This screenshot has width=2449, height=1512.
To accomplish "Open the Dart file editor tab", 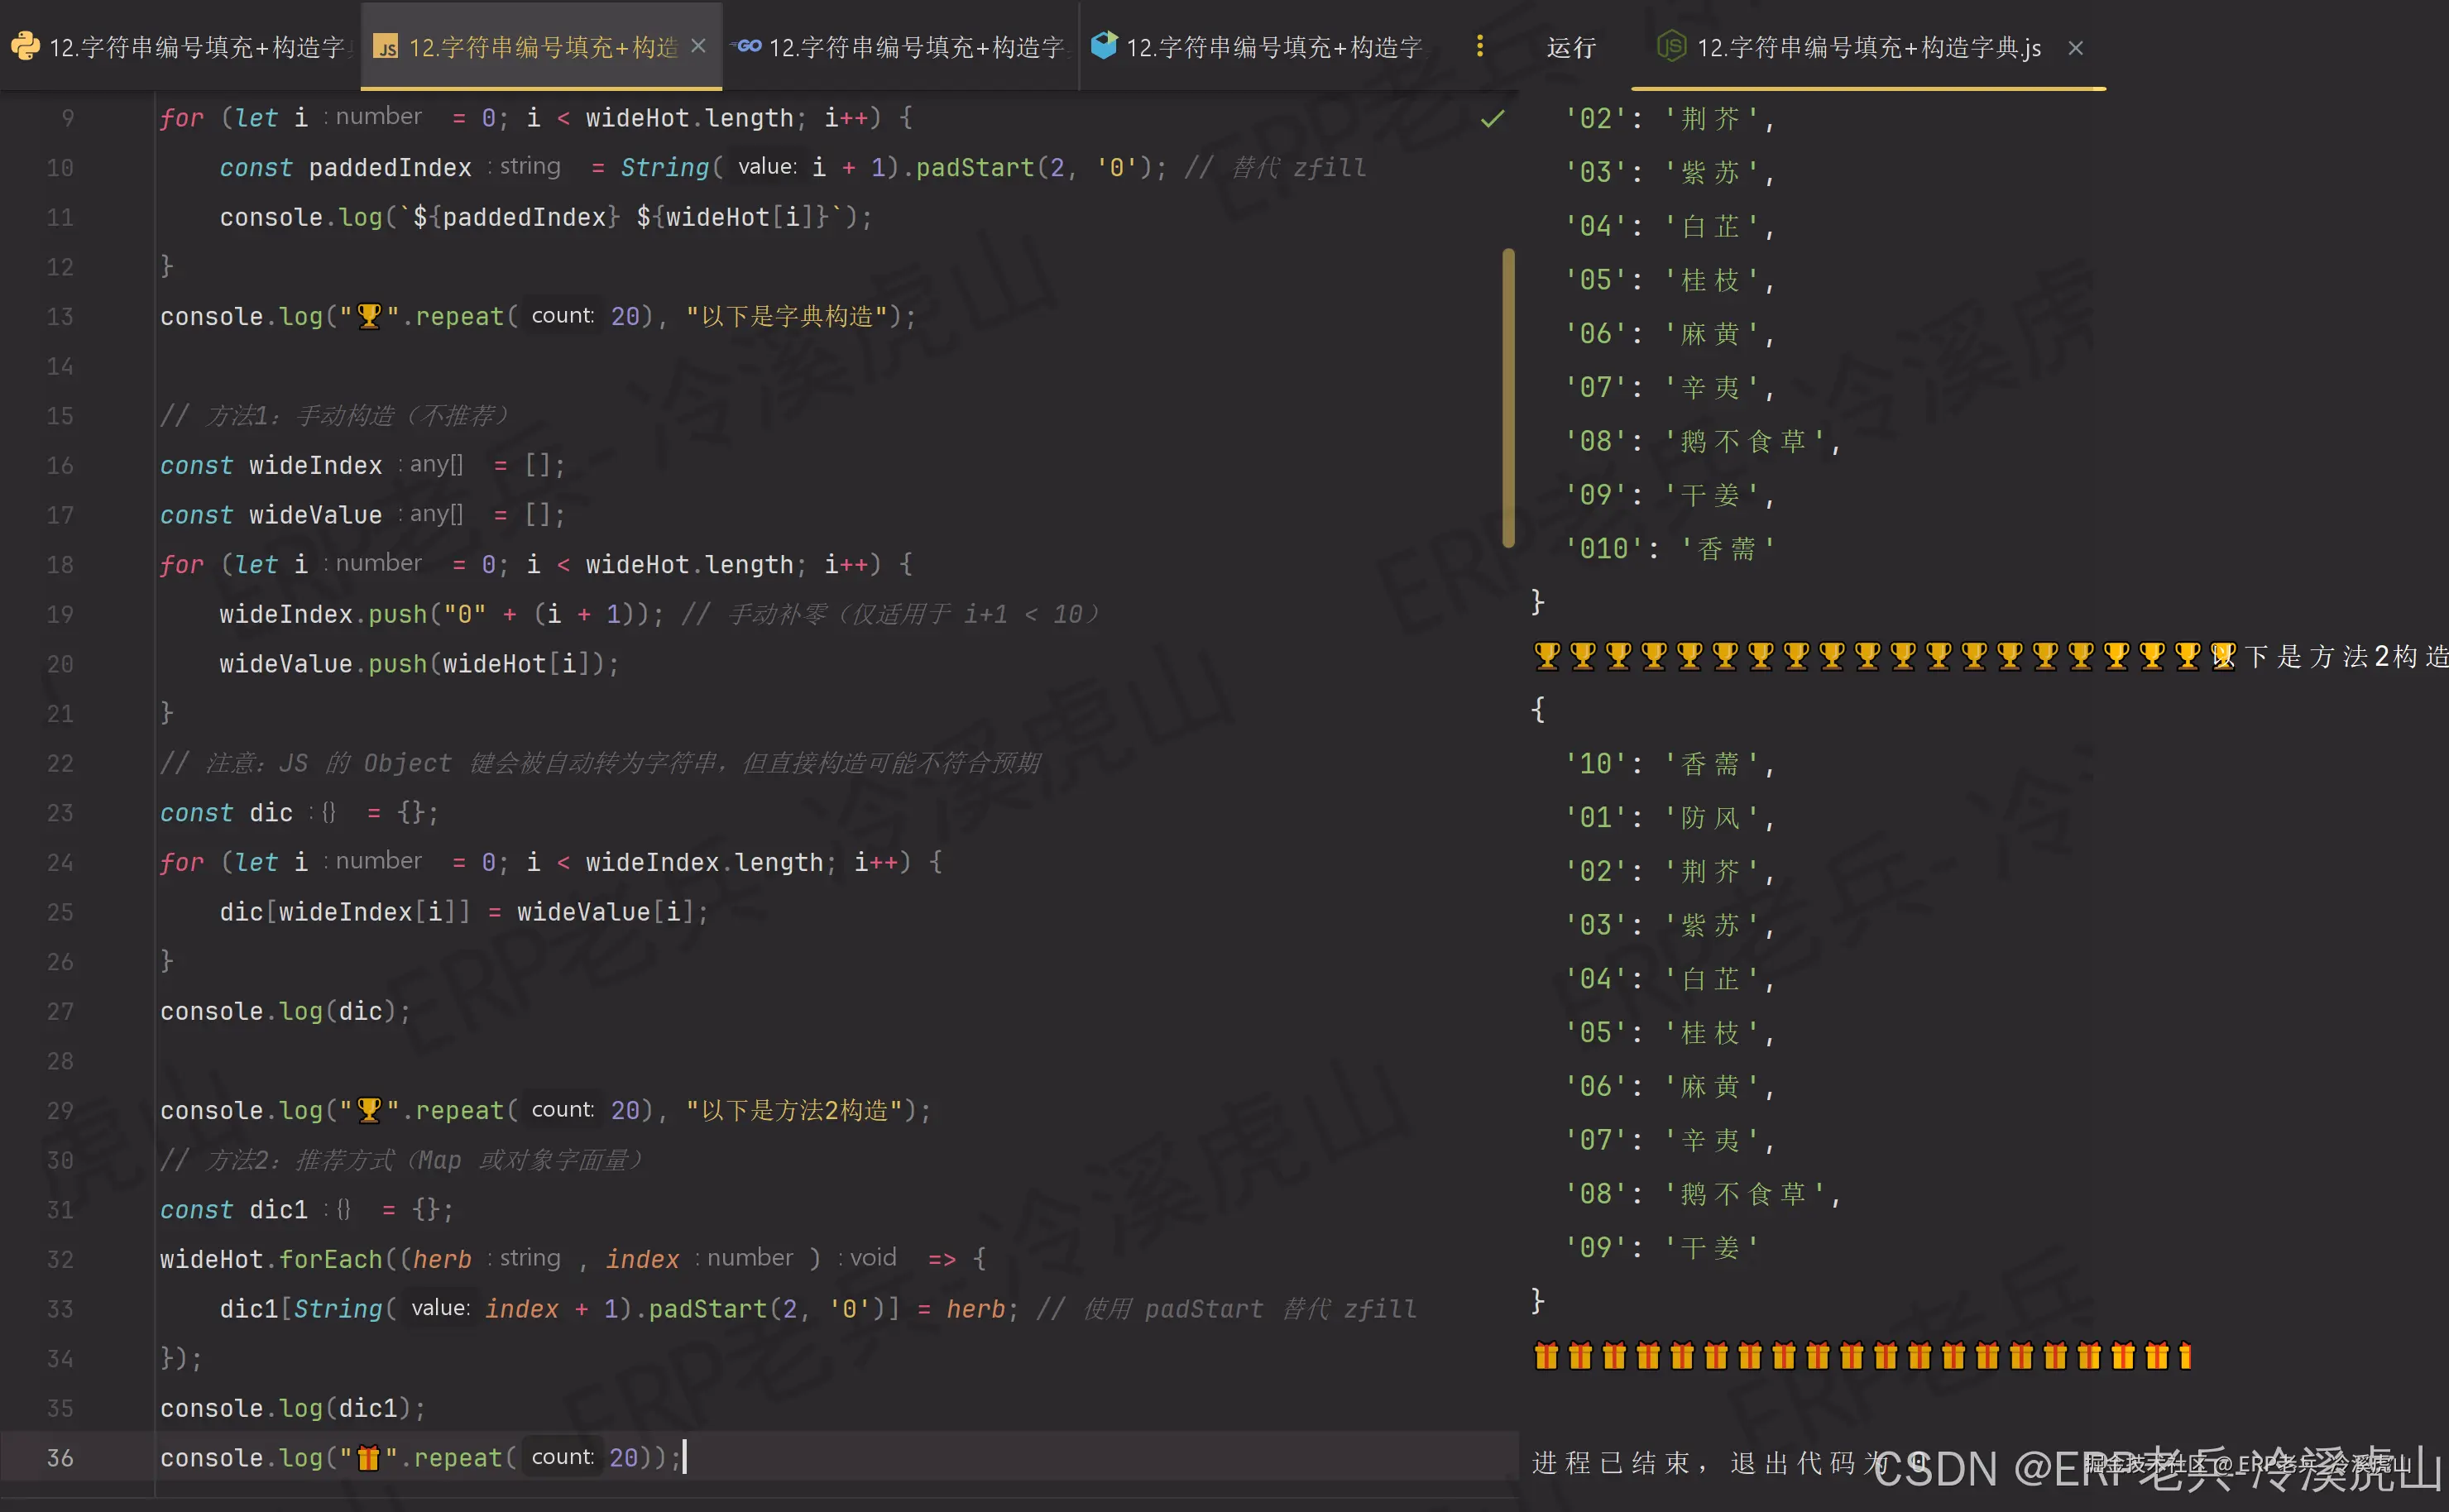I will click(1258, 46).
